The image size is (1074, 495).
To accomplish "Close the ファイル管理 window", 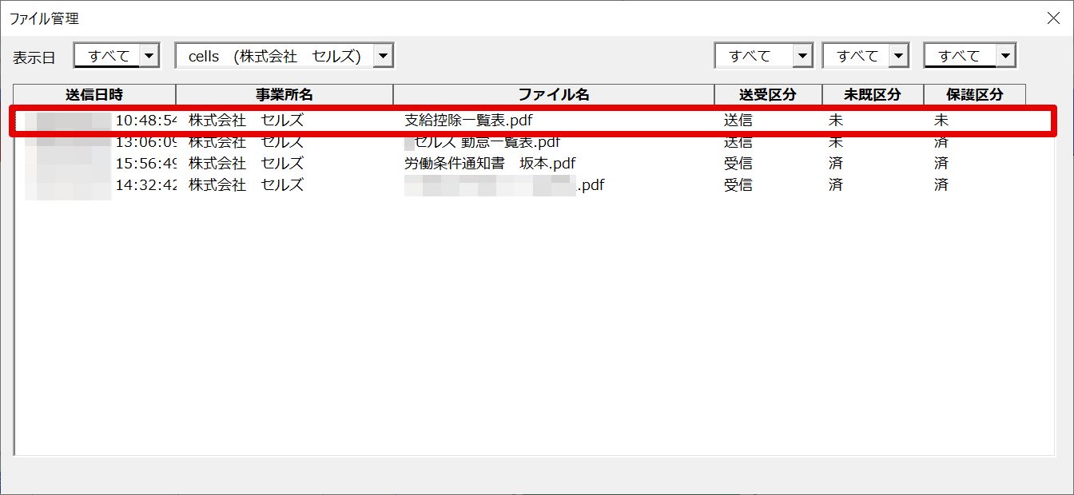I will click(1053, 18).
